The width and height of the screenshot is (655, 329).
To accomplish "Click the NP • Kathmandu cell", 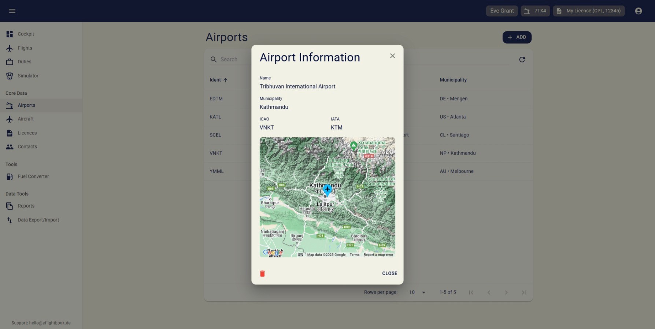I will pyautogui.click(x=458, y=153).
